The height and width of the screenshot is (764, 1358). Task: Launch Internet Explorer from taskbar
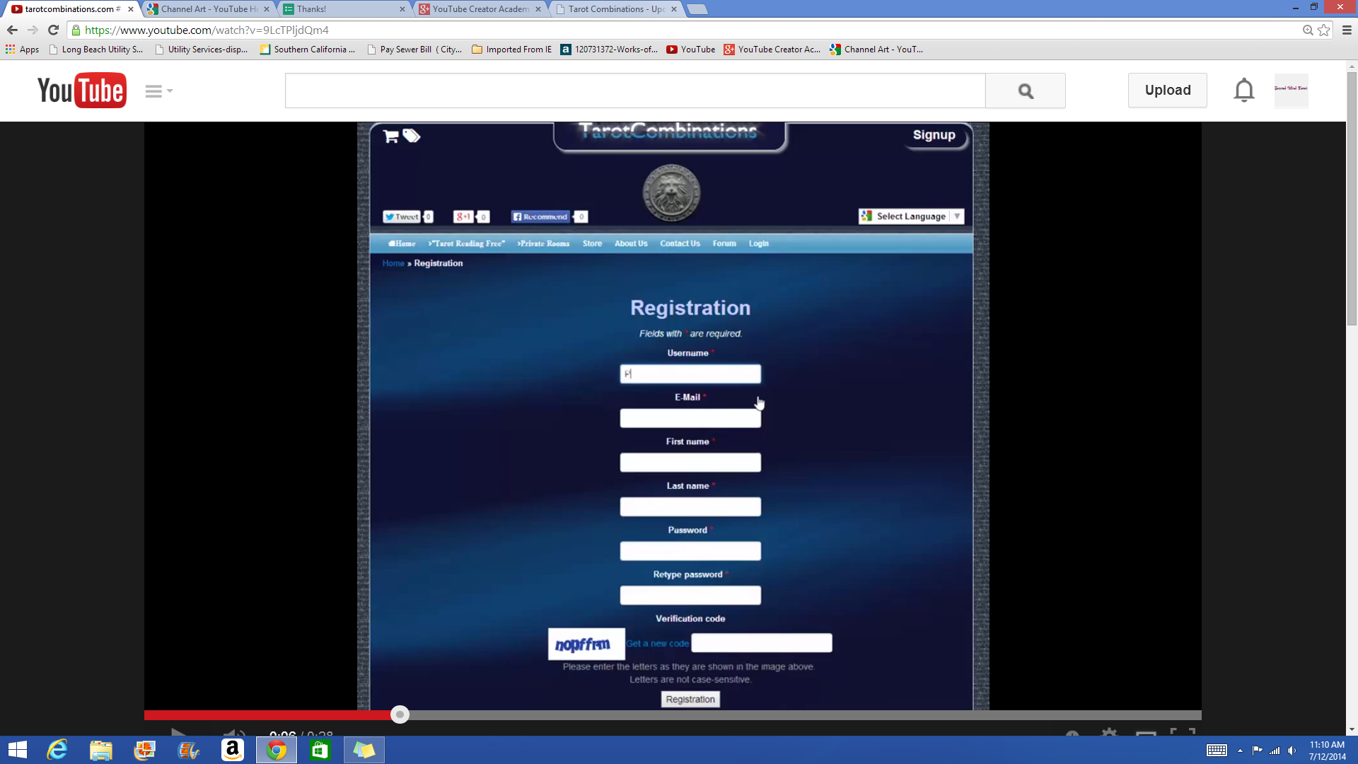(57, 750)
